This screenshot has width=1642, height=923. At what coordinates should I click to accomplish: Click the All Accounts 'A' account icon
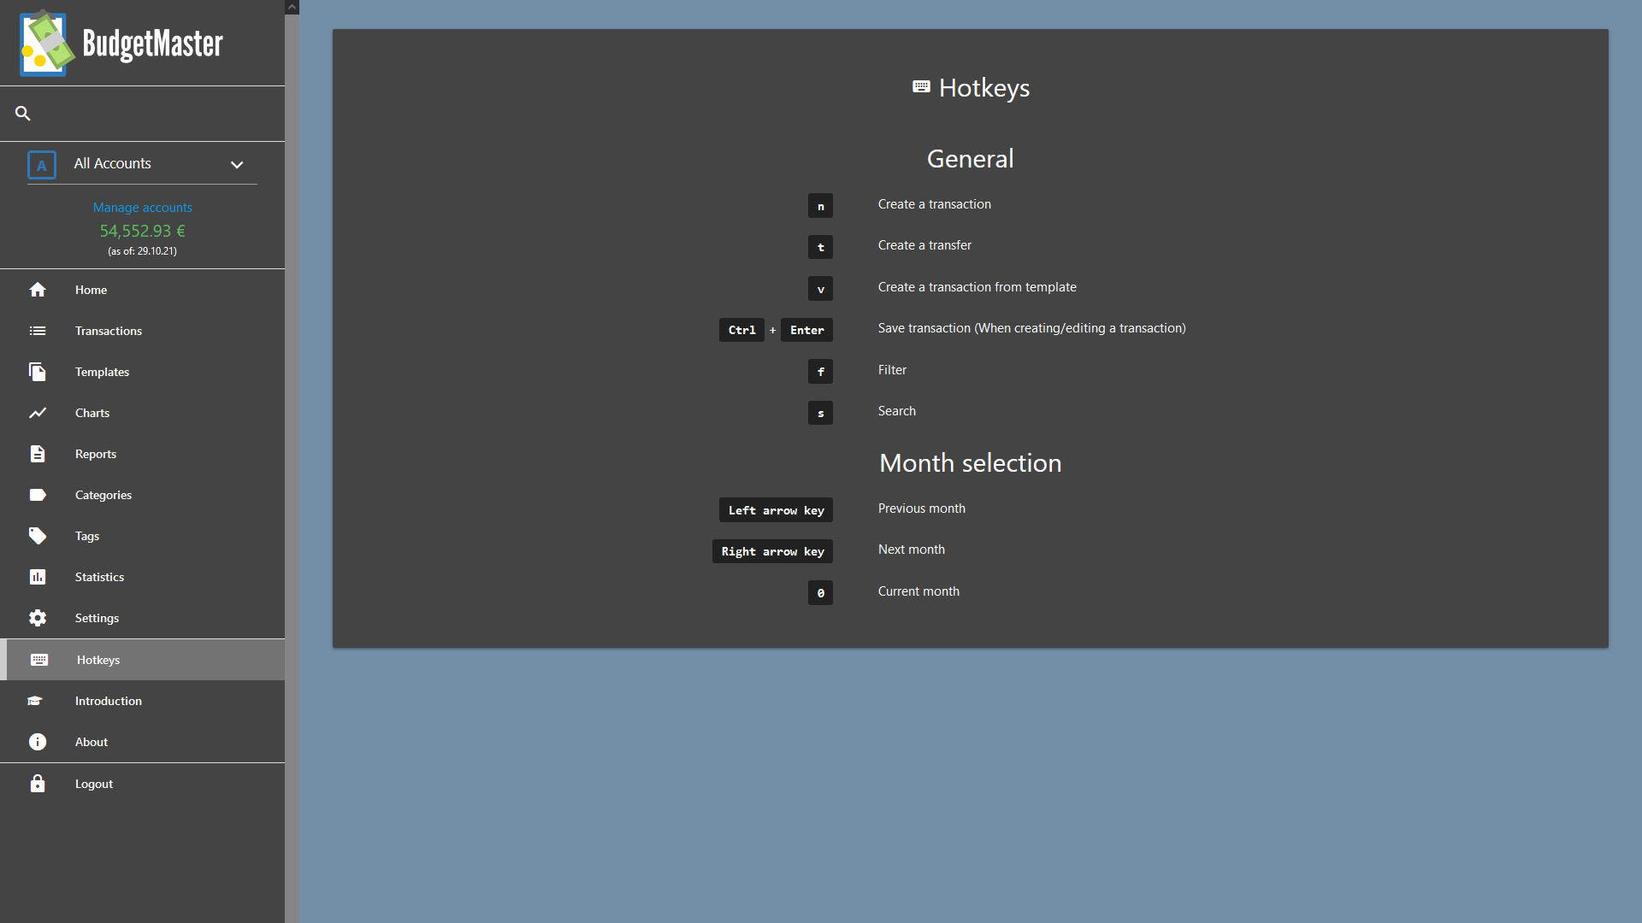pyautogui.click(x=42, y=165)
